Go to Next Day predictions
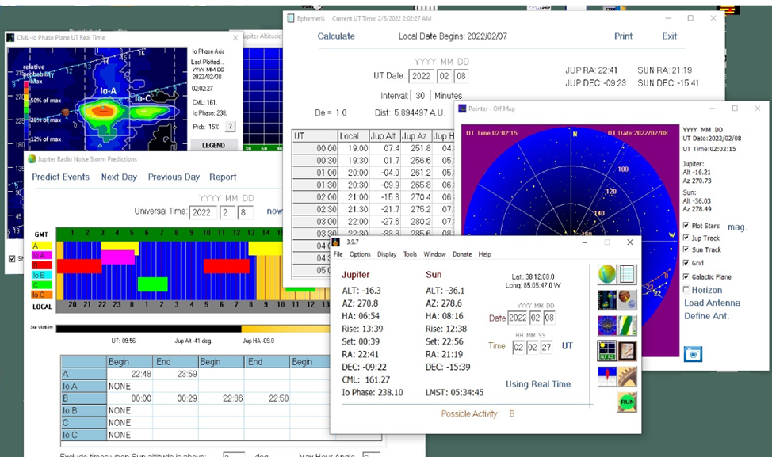The width and height of the screenshot is (772, 457). pyautogui.click(x=119, y=177)
